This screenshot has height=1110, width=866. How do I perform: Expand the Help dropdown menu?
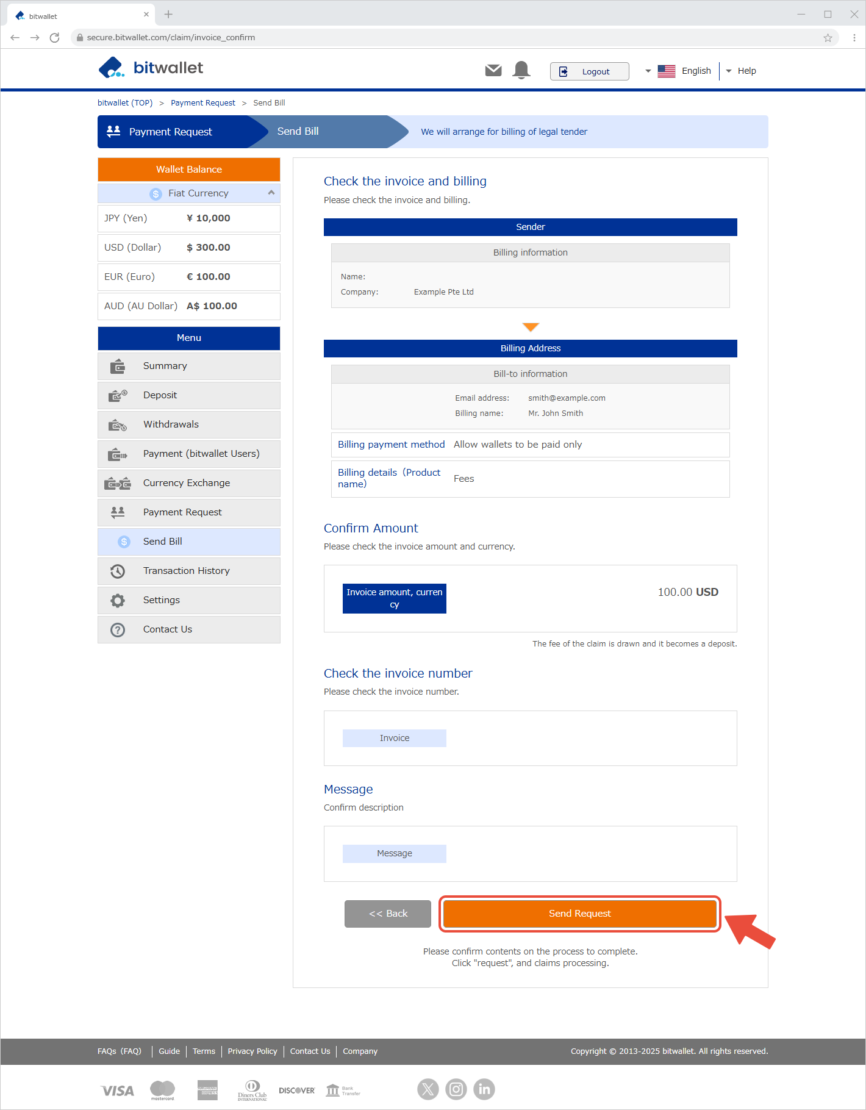741,71
